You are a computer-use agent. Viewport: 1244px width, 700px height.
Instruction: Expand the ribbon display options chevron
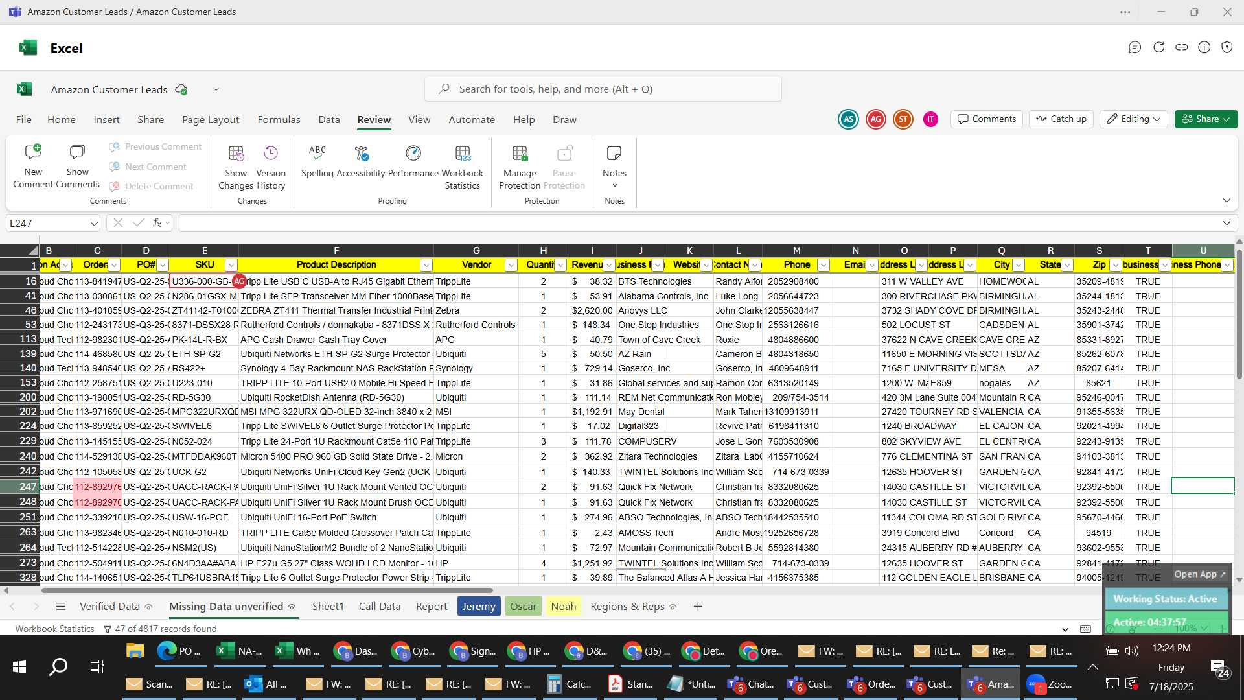[x=1227, y=201]
